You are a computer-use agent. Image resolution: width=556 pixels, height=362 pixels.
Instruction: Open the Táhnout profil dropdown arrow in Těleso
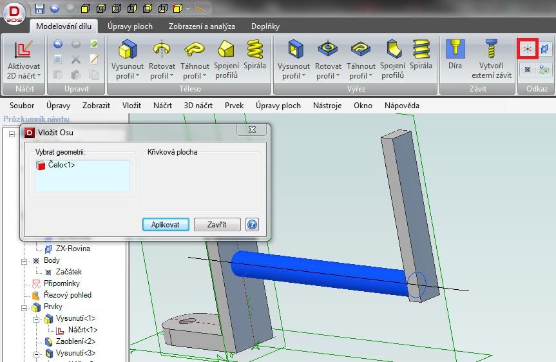(x=205, y=75)
